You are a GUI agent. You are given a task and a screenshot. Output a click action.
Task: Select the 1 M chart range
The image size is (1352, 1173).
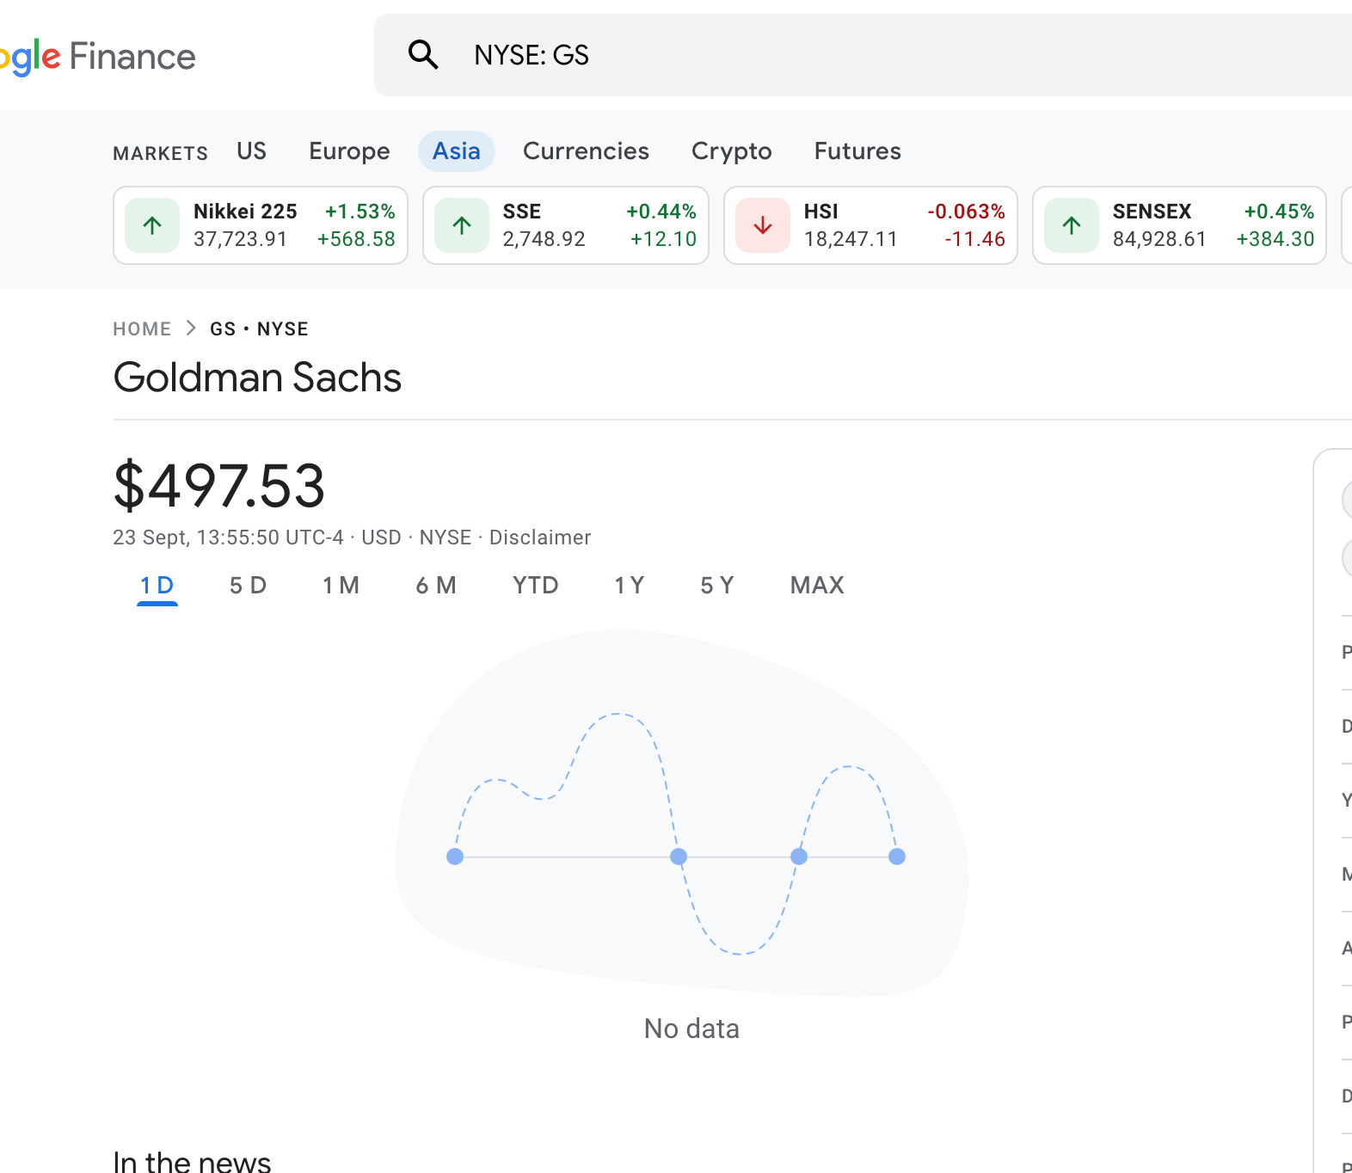pos(341,586)
